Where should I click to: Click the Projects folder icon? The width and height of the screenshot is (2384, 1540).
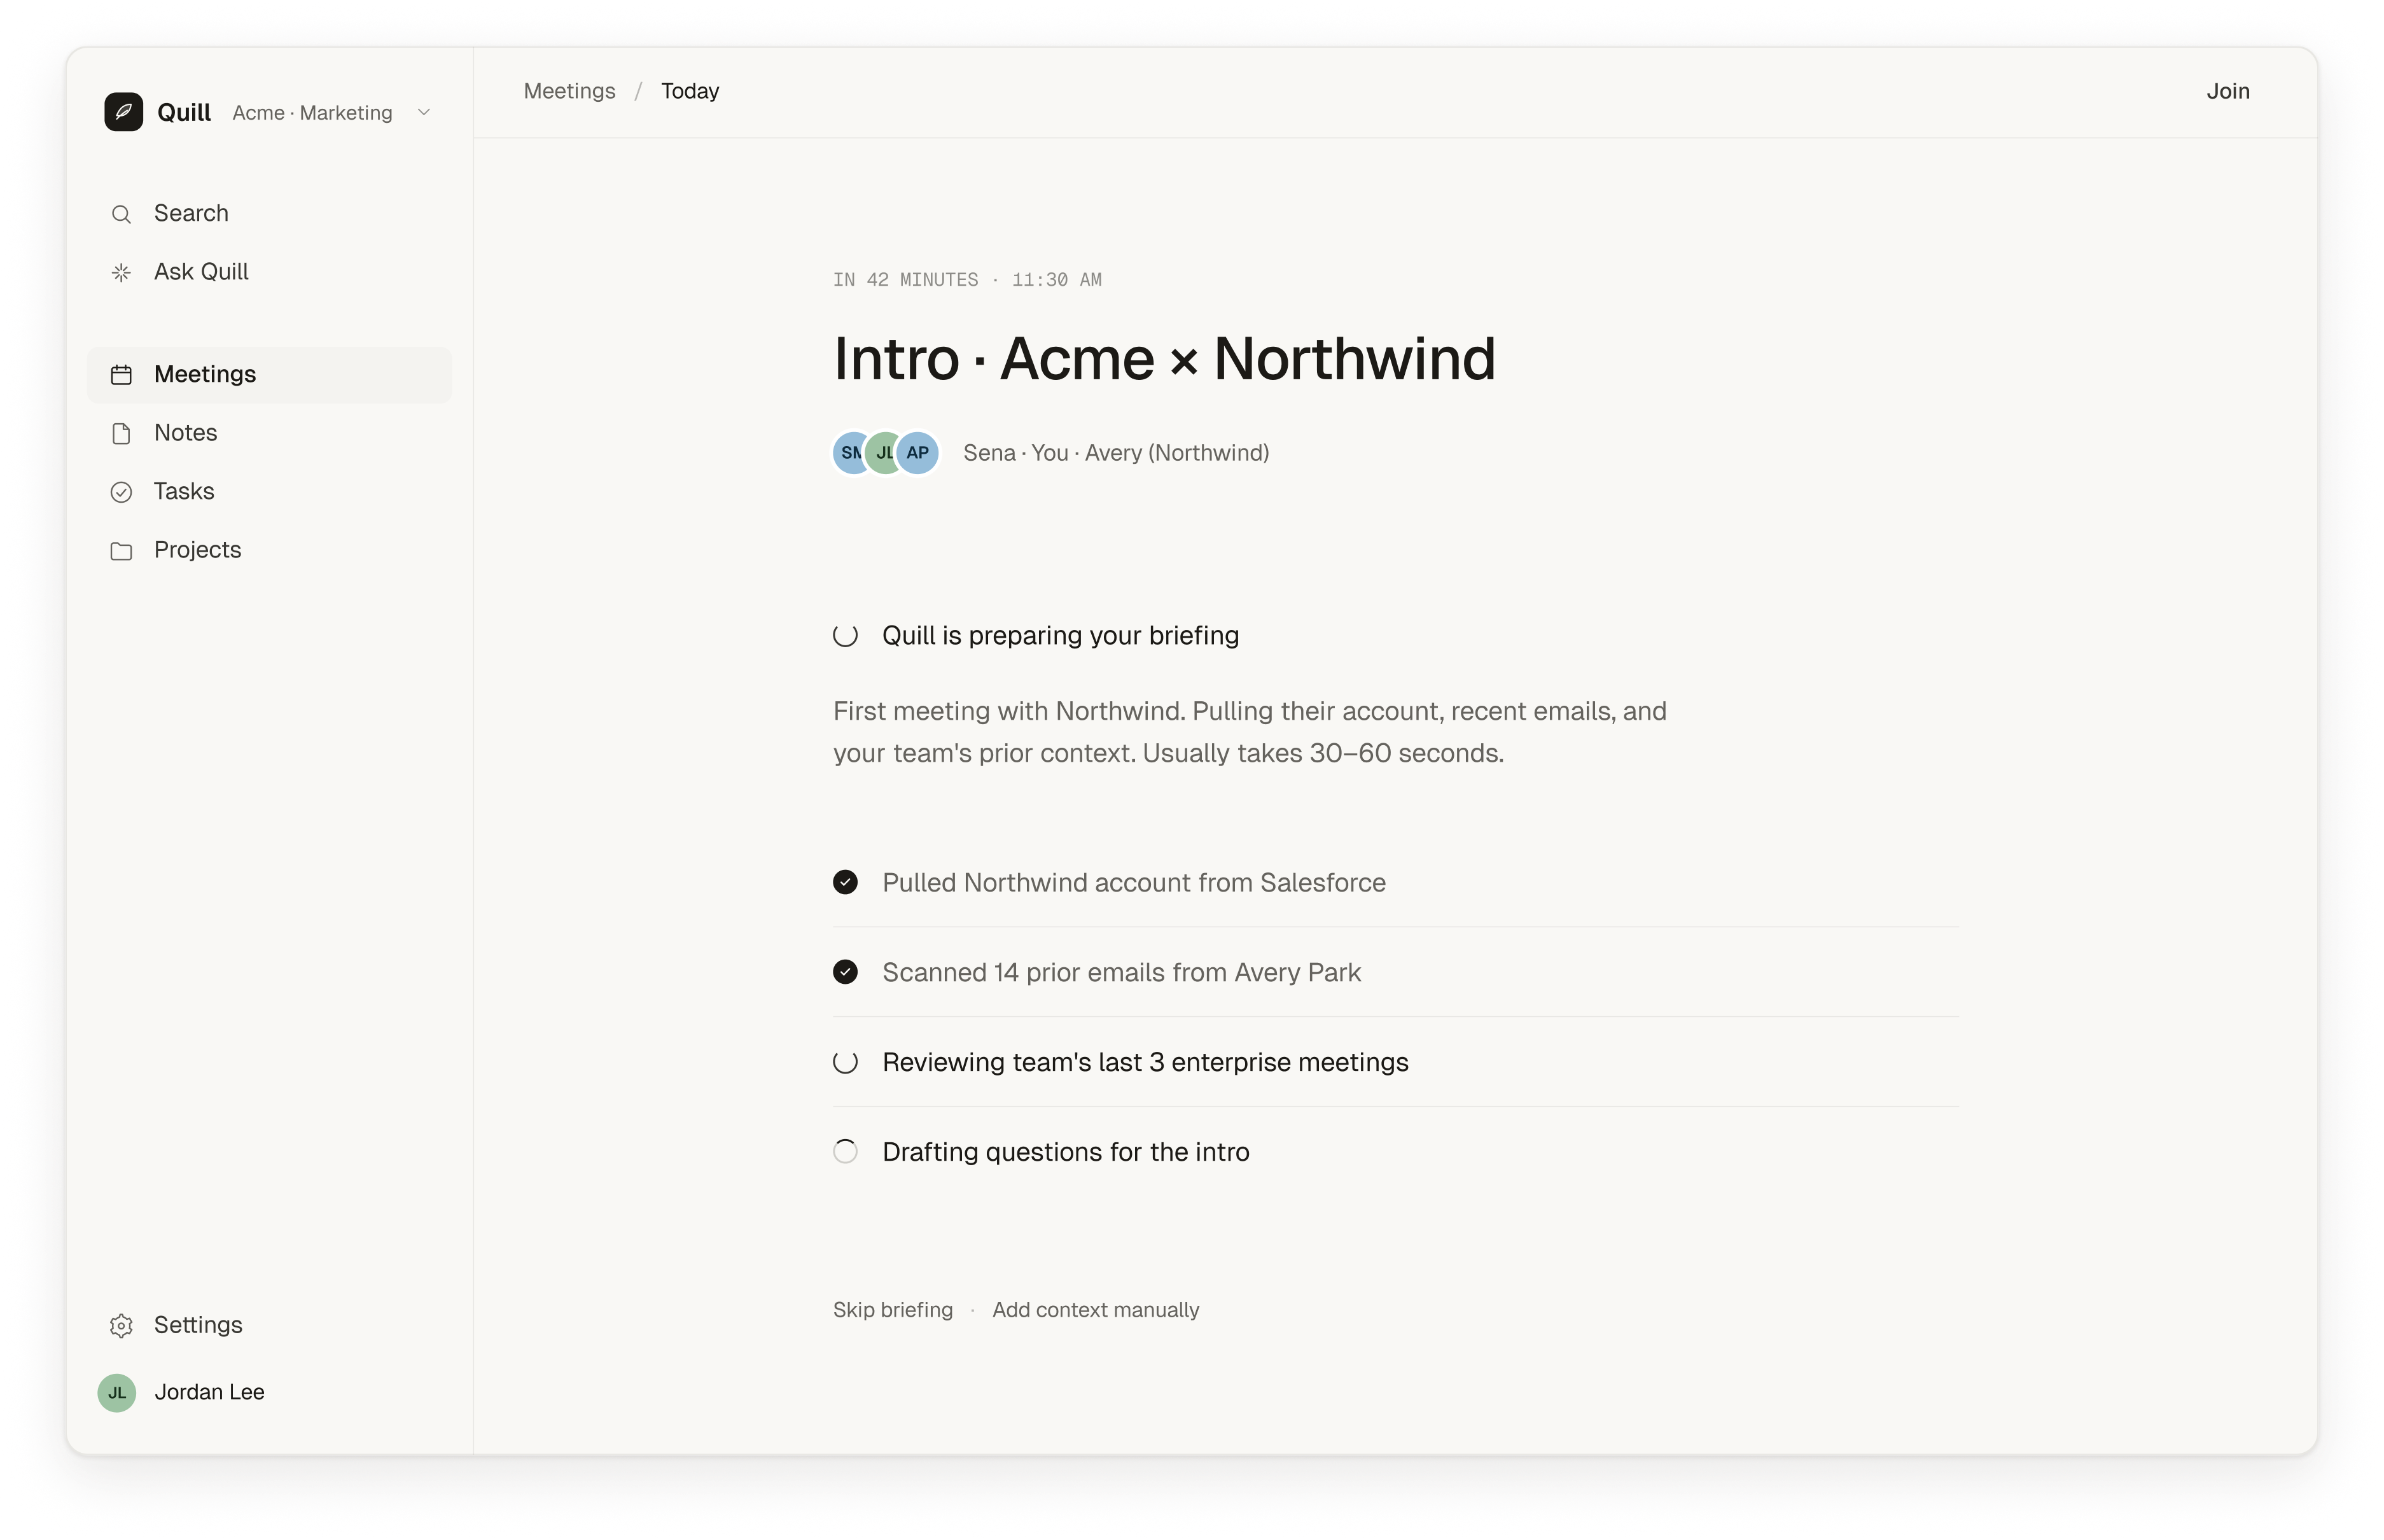point(121,551)
